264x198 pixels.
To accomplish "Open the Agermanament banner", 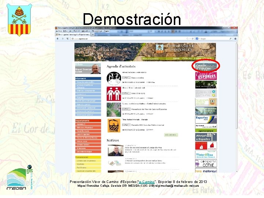I will [206, 128].
